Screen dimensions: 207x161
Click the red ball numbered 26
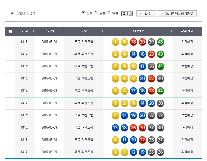(133, 128)
